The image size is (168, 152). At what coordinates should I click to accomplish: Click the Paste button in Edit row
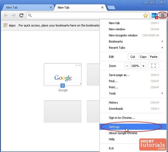pyautogui.click(x=153, y=57)
